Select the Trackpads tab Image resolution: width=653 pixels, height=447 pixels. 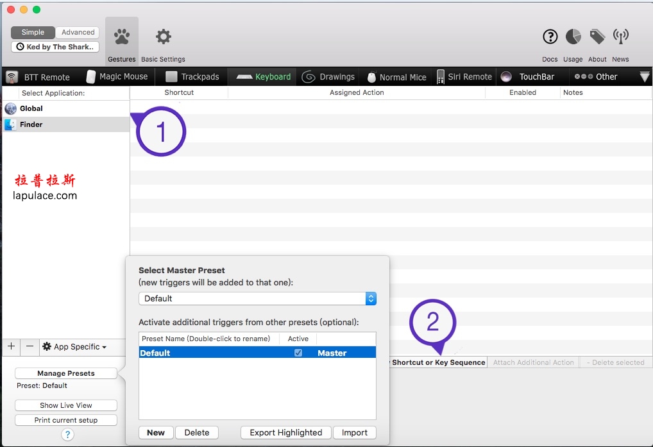[x=192, y=76]
